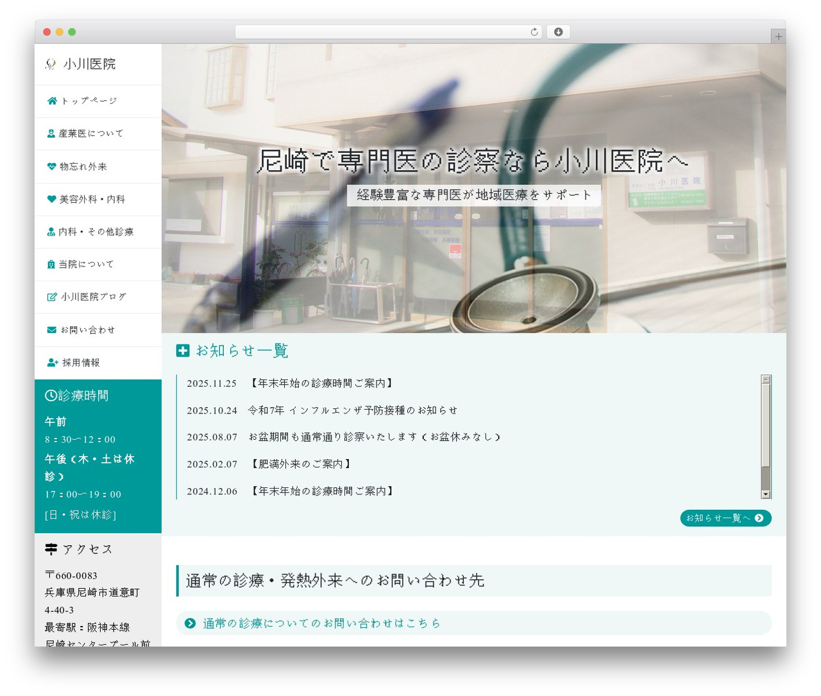Viewport: 821px width, 696px height.
Task: Click the [日・祝は休診] note
Action: click(80, 515)
